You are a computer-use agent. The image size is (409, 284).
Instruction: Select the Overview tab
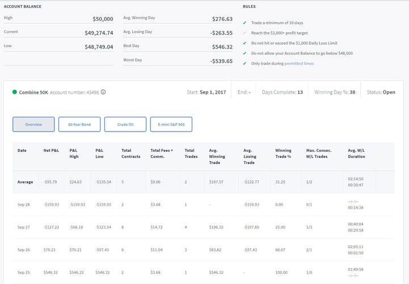click(x=33, y=124)
